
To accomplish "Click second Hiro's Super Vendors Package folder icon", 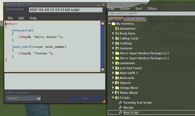I will pos(117,58).
